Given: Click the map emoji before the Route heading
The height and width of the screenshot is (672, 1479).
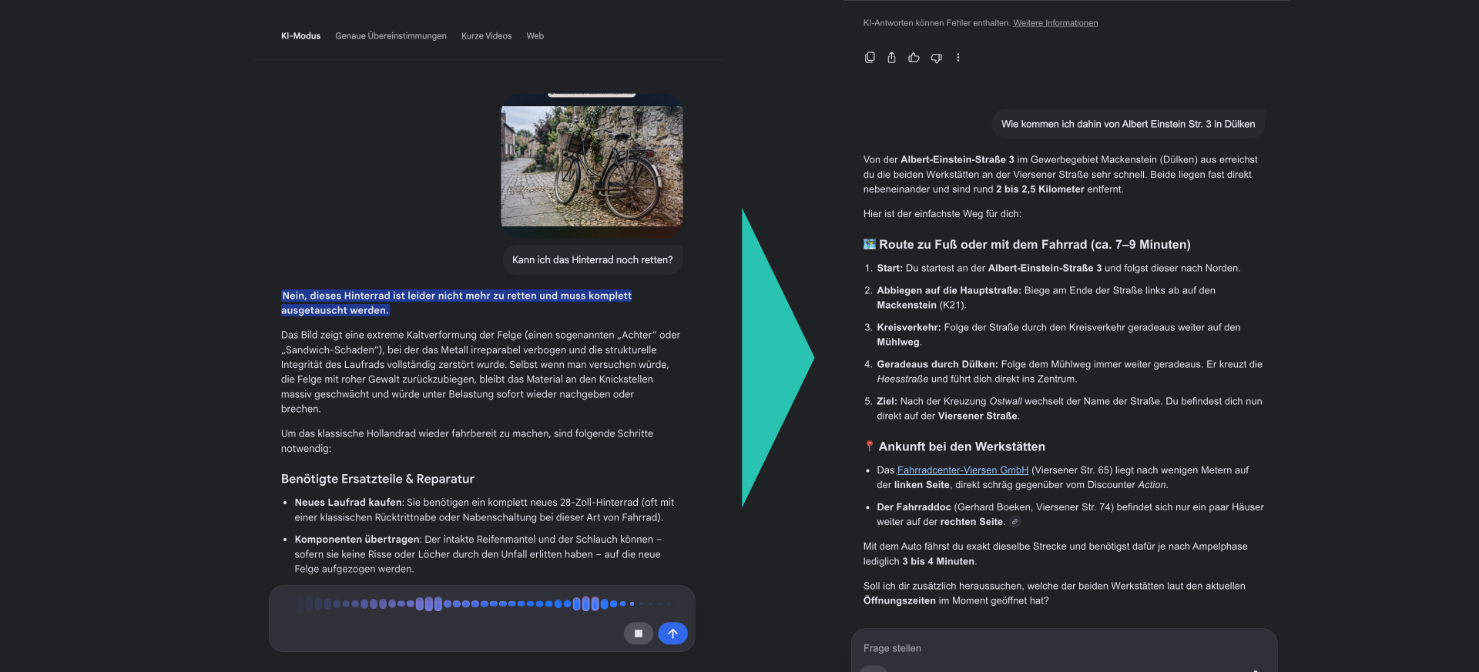Looking at the screenshot, I should [x=870, y=244].
